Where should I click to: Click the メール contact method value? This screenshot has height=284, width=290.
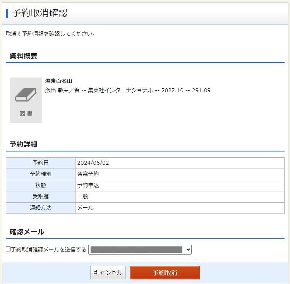(x=85, y=208)
